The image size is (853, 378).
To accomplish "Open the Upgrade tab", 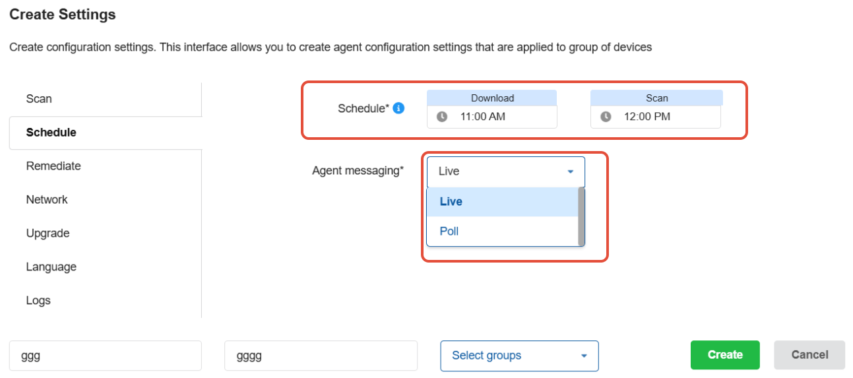I will [x=47, y=234].
